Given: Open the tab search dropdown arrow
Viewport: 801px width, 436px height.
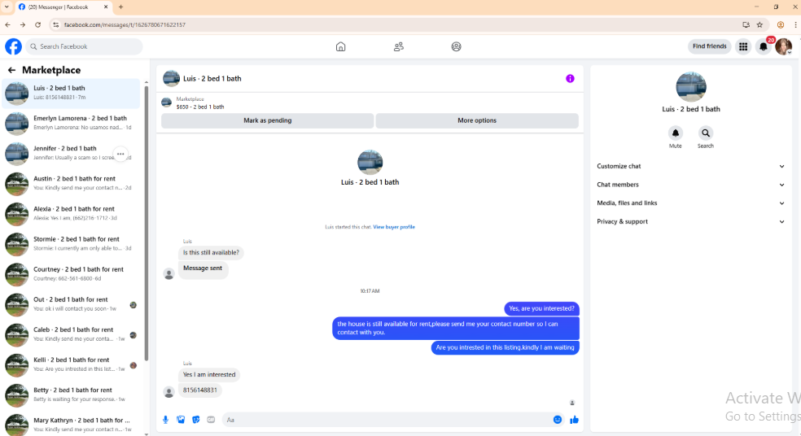Looking at the screenshot, I should point(7,7).
